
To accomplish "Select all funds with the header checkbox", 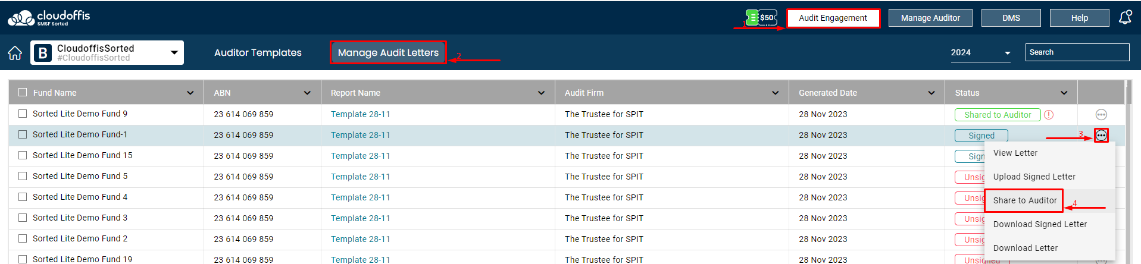I will tap(23, 92).
